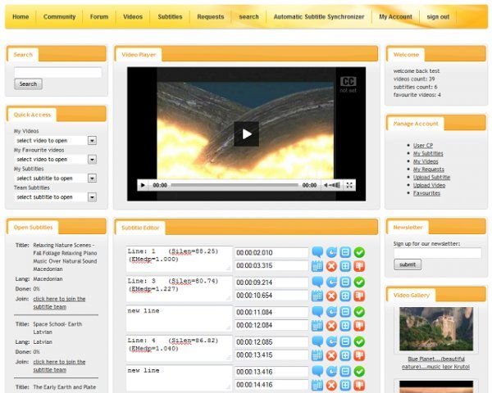Open the Upload Subtitle link

click(x=431, y=177)
